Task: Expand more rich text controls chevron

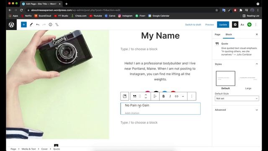Action: coord(183,96)
